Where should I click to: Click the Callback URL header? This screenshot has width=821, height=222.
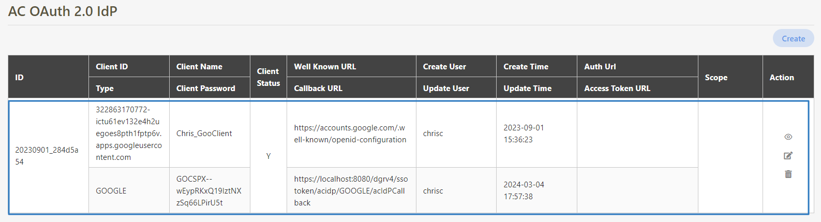tap(318, 88)
